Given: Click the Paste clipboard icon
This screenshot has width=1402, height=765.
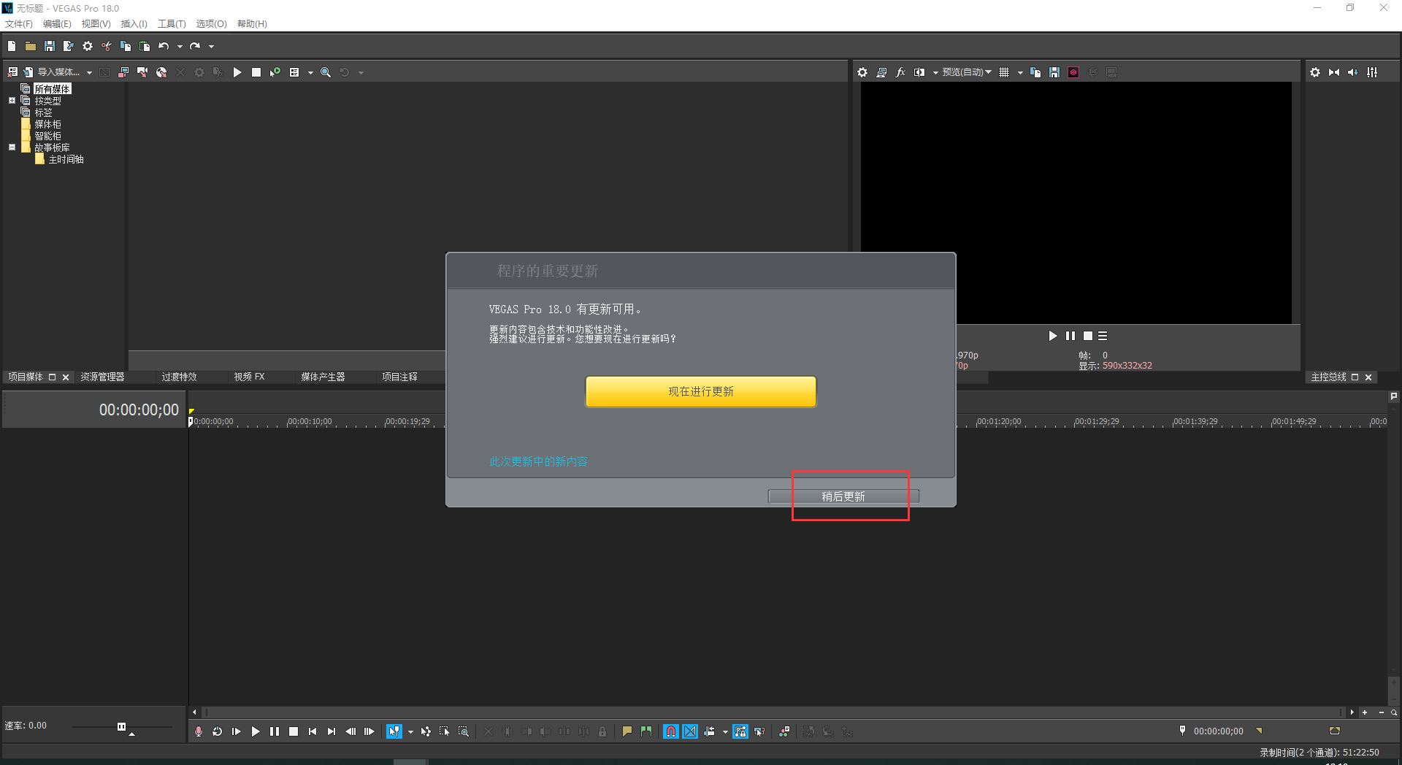Looking at the screenshot, I should [x=145, y=46].
